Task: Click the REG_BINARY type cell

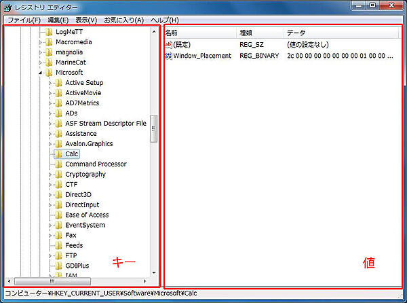Action: 259,56
